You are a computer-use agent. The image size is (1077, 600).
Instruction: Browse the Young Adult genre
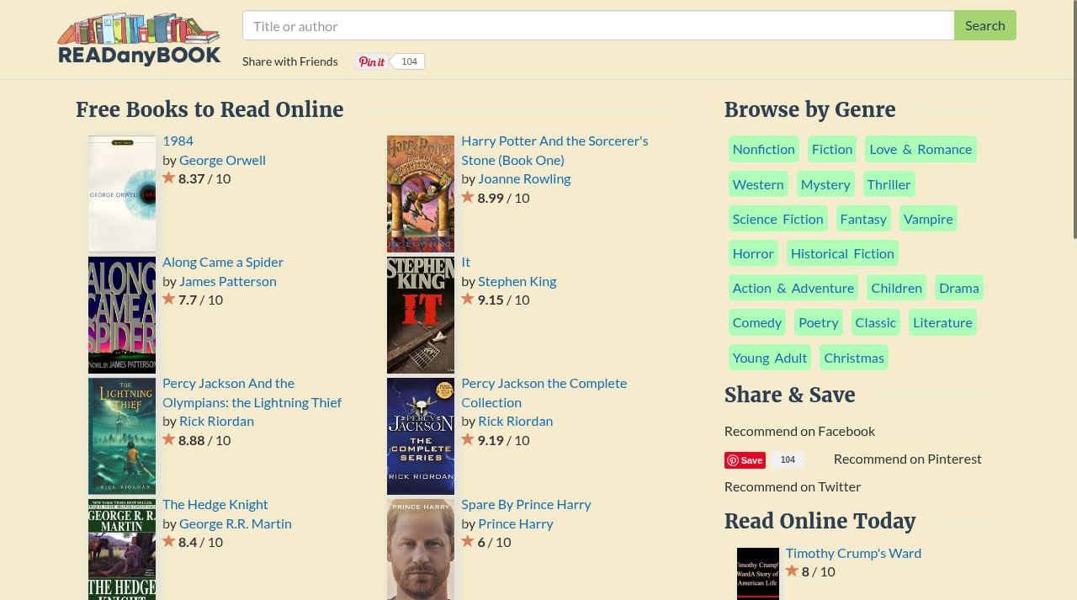(x=770, y=358)
